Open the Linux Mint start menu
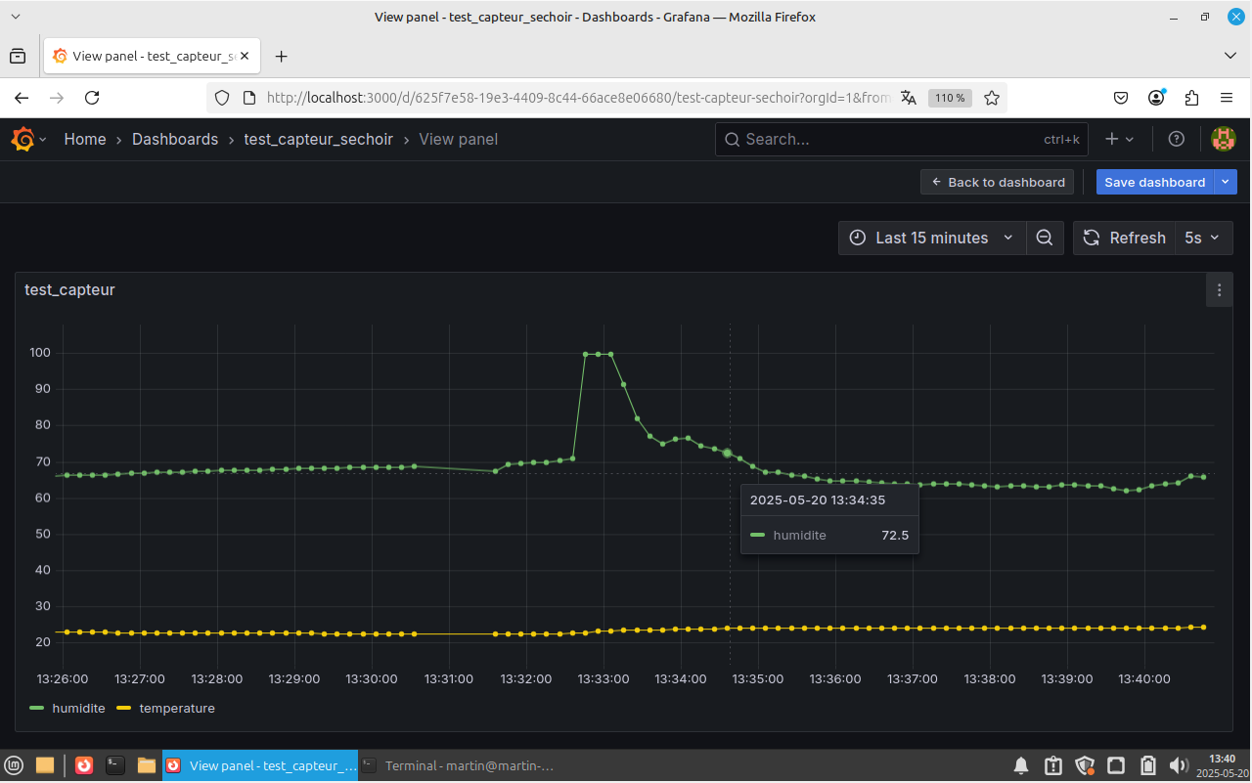 tap(14, 765)
